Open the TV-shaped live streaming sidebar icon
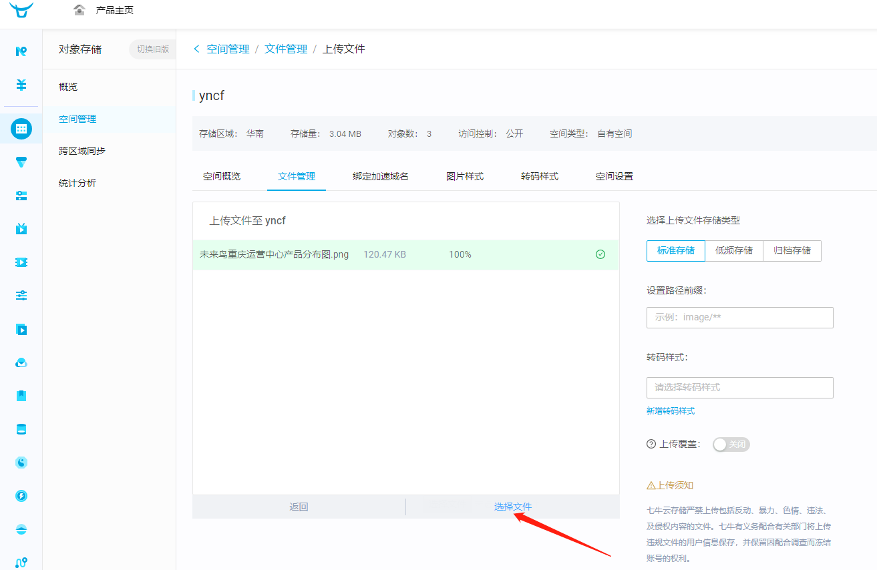This screenshot has height=570, width=877. point(21,229)
